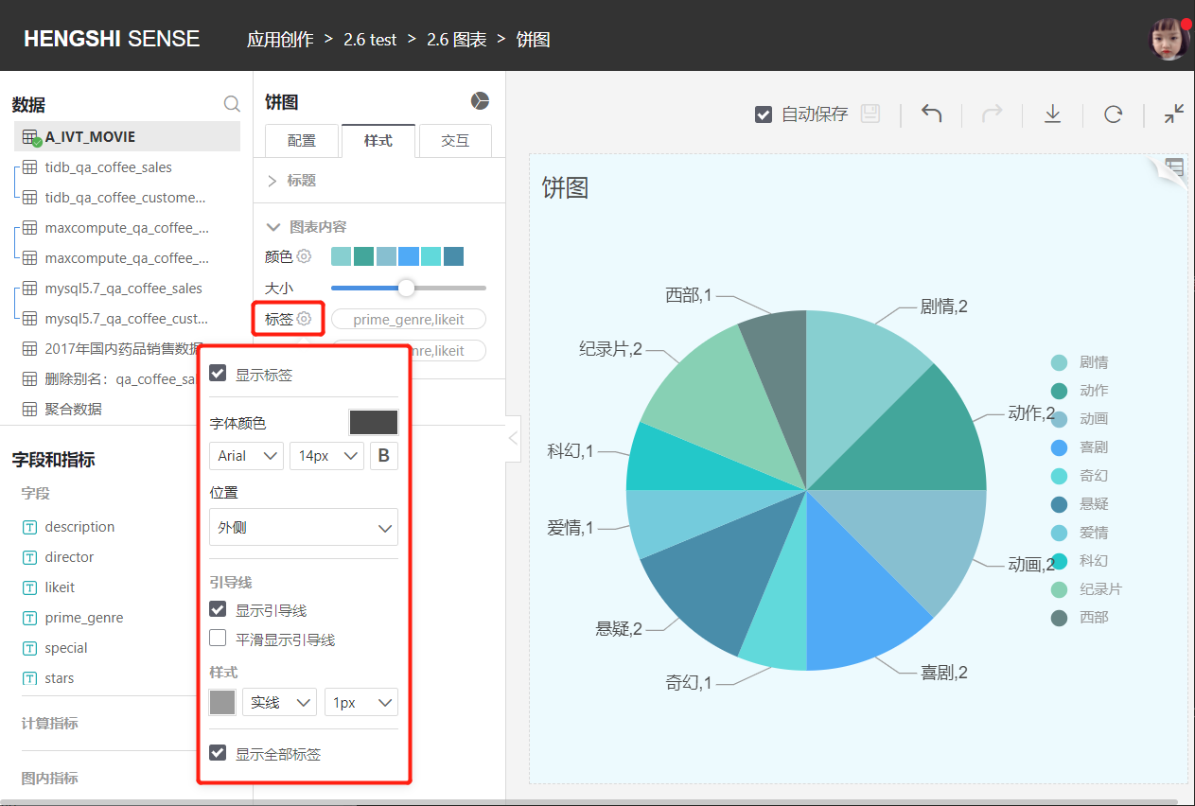
Task: Click the chart color palette swatches
Action: coord(397,256)
